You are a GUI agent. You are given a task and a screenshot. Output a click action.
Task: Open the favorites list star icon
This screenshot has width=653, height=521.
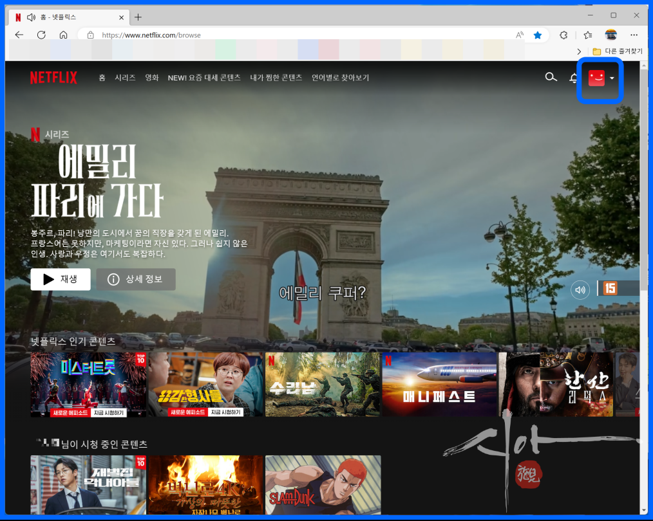tap(587, 35)
